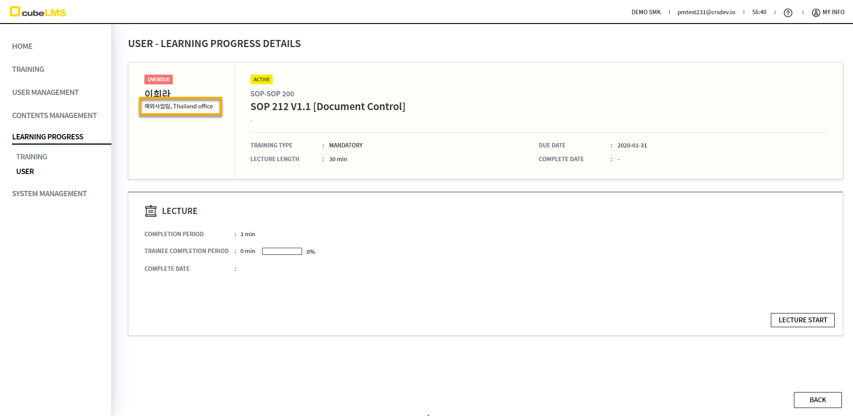Click the session timer in header
Screen dimensions: 853x416
tap(759, 12)
